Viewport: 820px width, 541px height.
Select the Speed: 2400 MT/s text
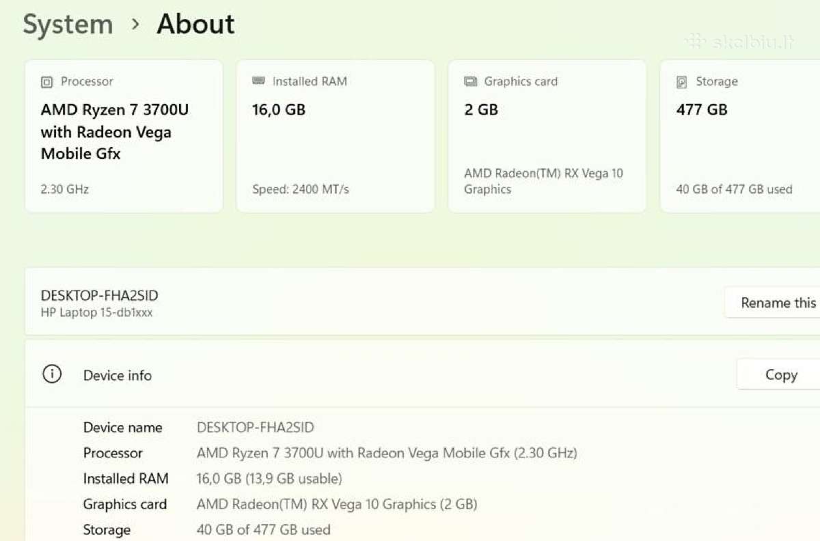coord(301,189)
